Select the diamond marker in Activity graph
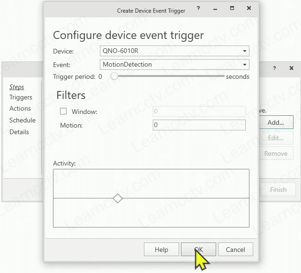Image resolution: width=301 pixels, height=273 pixels. pos(118,198)
